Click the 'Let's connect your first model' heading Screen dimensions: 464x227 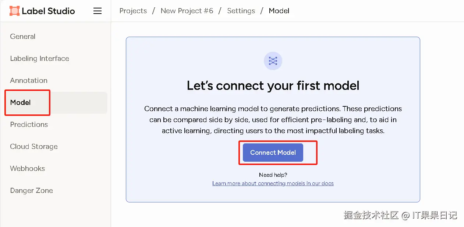pos(273,86)
